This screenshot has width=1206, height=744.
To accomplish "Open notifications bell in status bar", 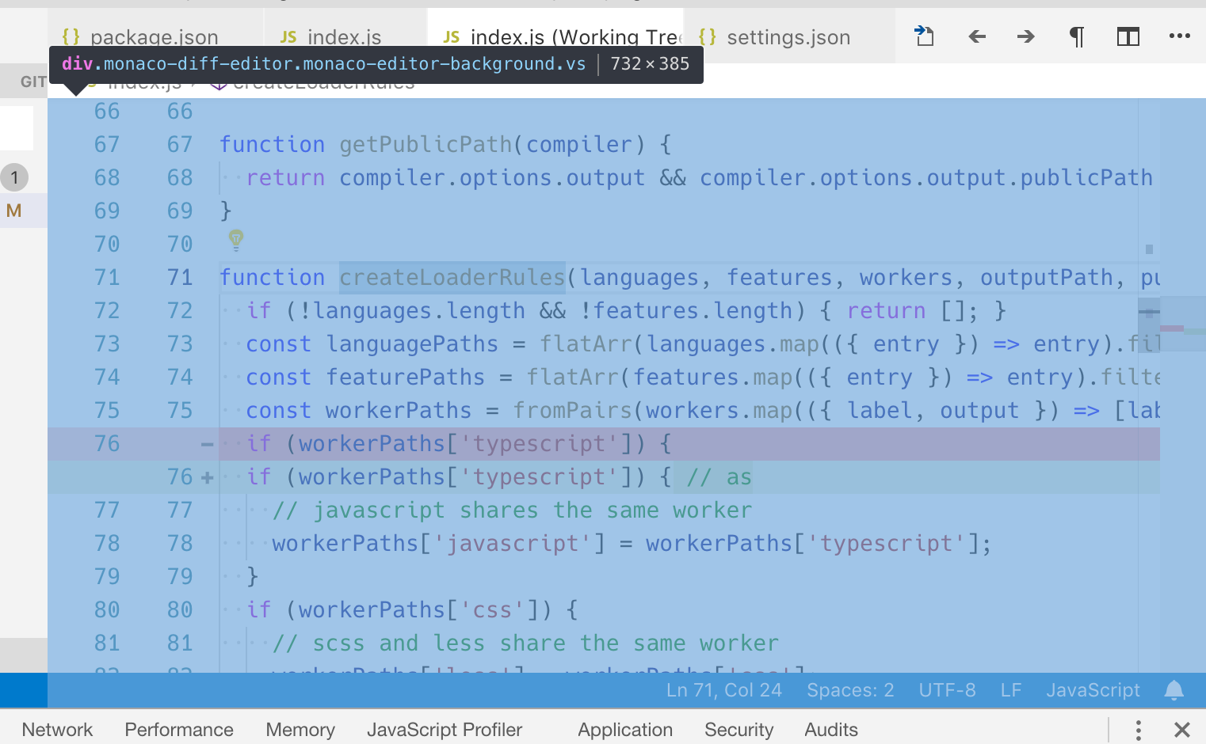I will pyautogui.click(x=1174, y=690).
